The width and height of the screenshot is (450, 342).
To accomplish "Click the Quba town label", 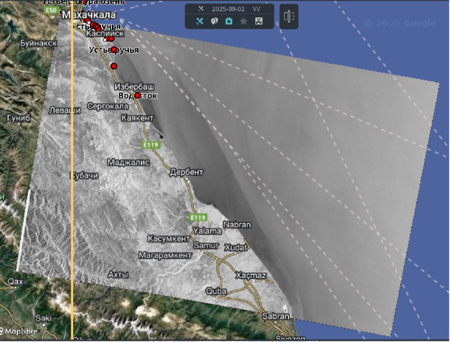I will (x=216, y=291).
